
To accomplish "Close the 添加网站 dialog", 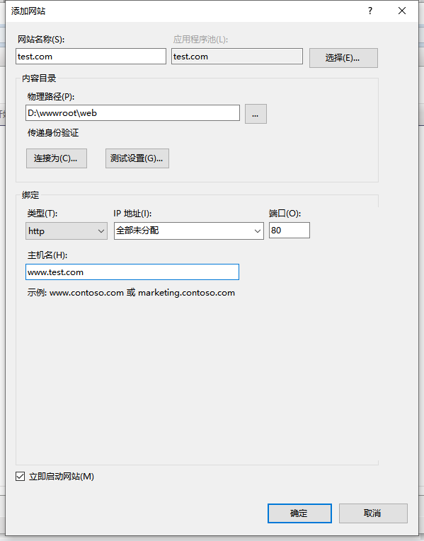I will pos(402,11).
